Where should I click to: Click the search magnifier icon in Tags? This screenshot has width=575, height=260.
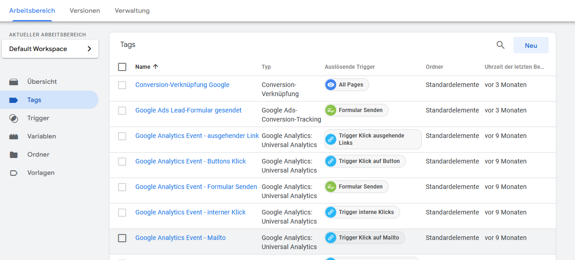pyautogui.click(x=500, y=45)
